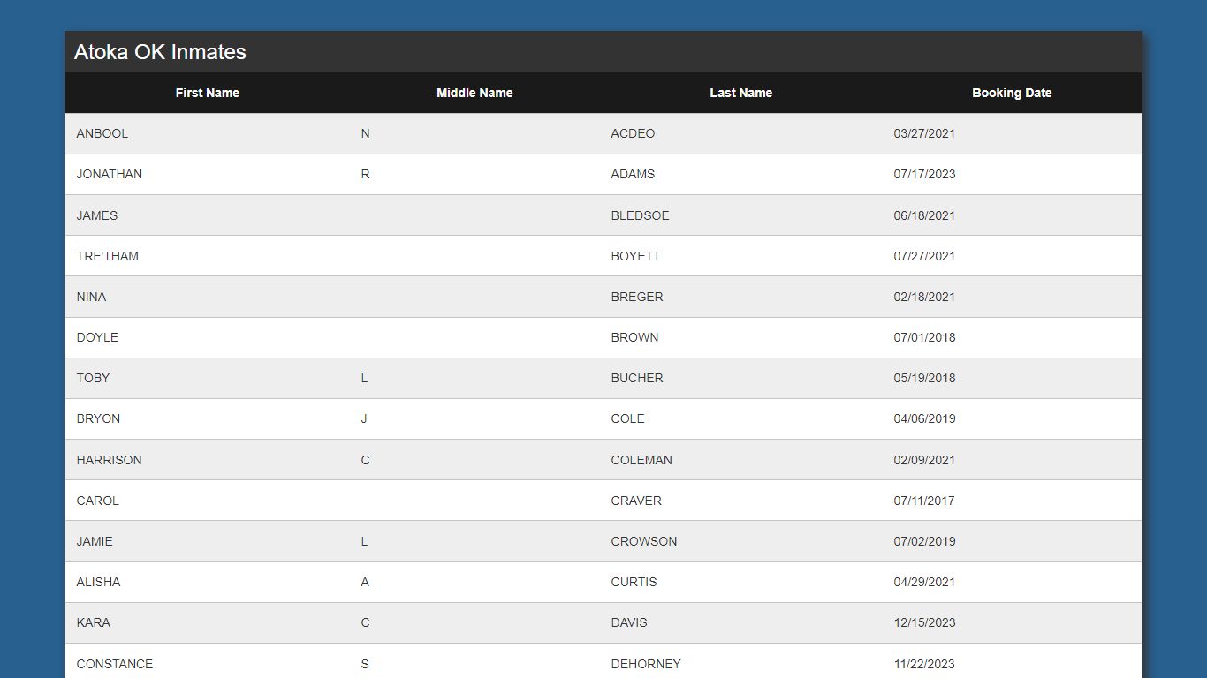1207x678 pixels.
Task: Click last name BROWN
Action: 634,337
